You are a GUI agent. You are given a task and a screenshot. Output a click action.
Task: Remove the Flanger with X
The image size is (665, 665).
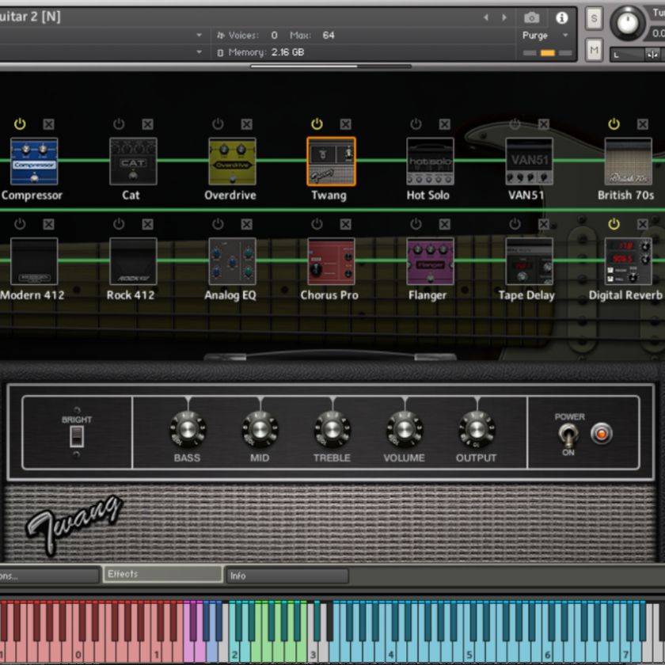coord(444,224)
